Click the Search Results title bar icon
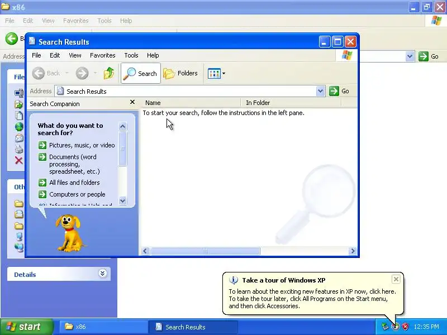The width and height of the screenshot is (447, 335). point(32,41)
